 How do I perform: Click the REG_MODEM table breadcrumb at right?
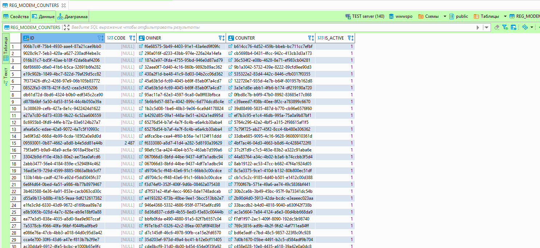pos(524,16)
